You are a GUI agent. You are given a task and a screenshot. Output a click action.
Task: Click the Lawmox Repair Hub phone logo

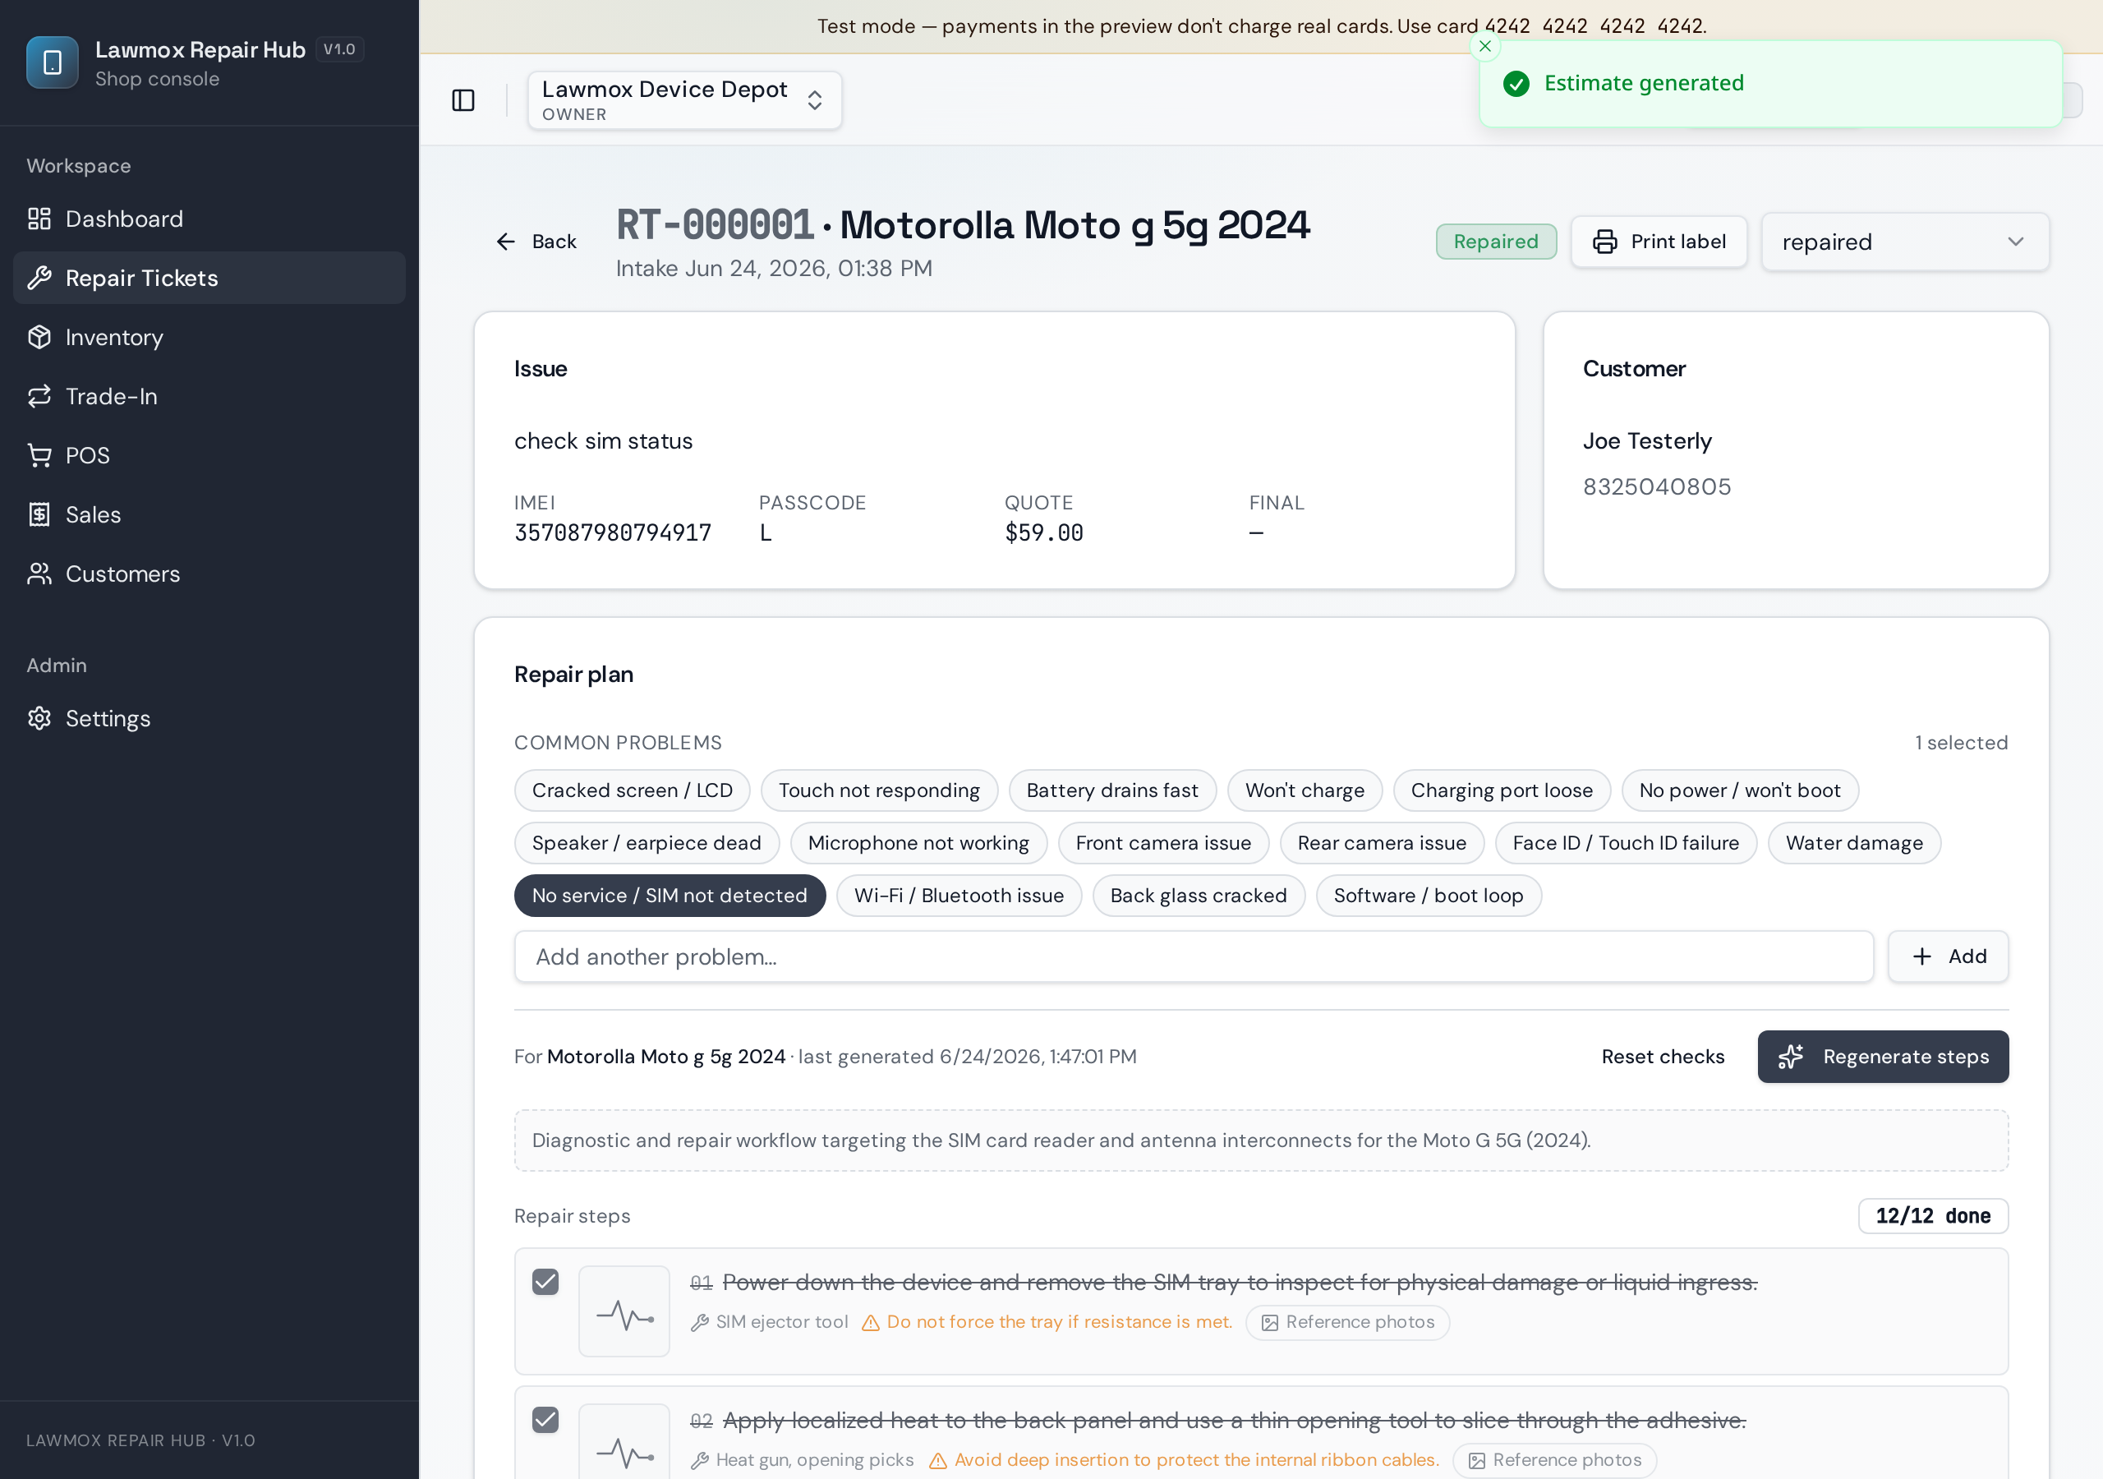(x=53, y=62)
